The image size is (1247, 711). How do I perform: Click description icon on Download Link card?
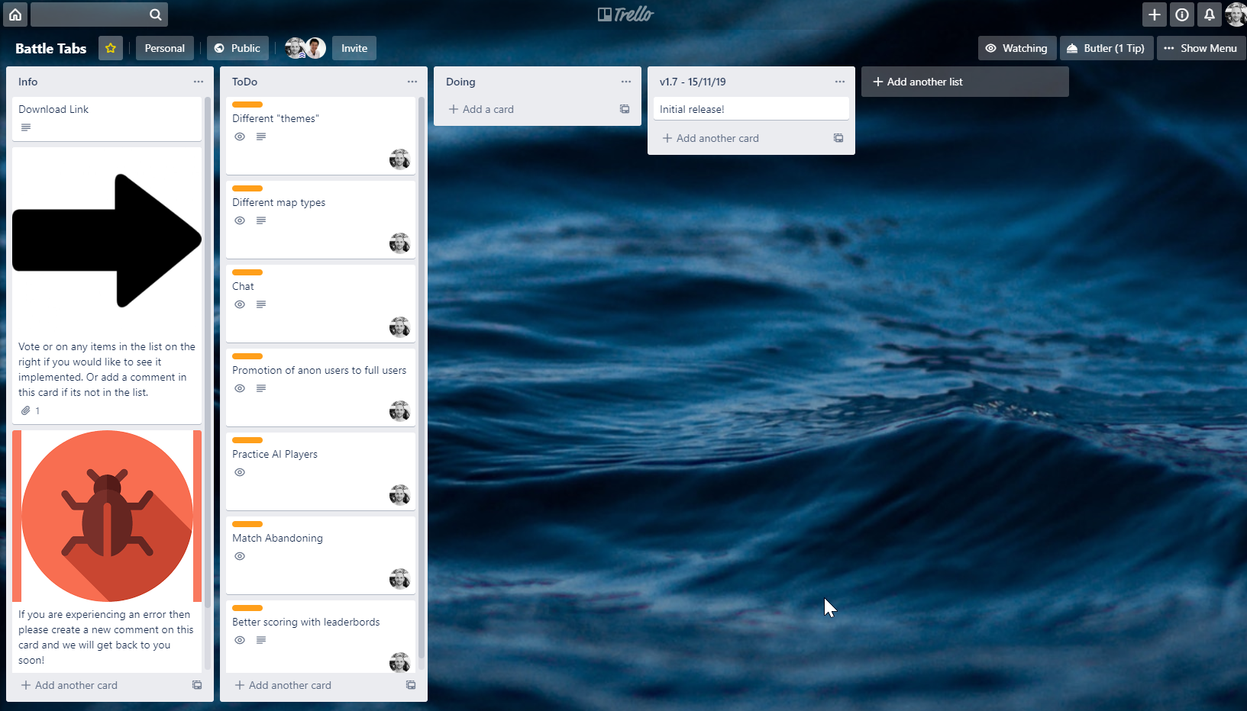pyautogui.click(x=26, y=127)
